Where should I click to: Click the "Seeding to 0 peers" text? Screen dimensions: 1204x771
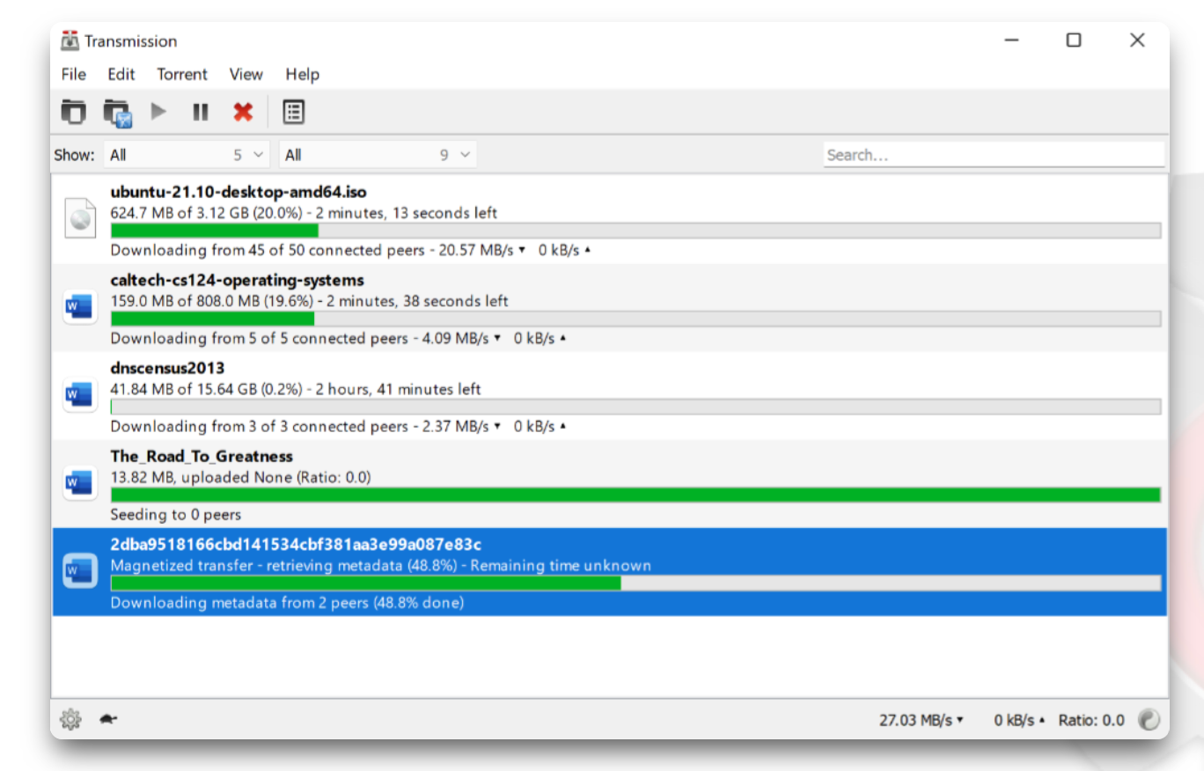(x=176, y=515)
